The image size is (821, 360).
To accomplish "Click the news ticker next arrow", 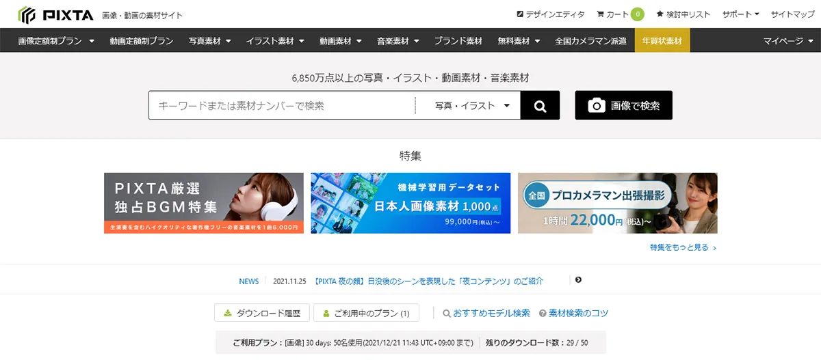I will (x=578, y=280).
